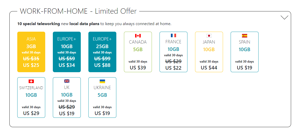This screenshot has height=135, width=302.
Task: Select the Canada 5GB price US $39
Action: 138,68
